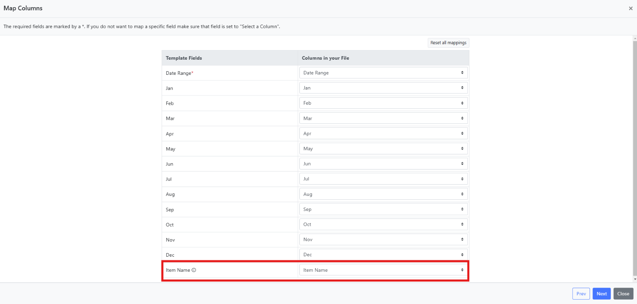The image size is (637, 304).
Task: Click the Date Range* template field label
Action: pos(180,73)
